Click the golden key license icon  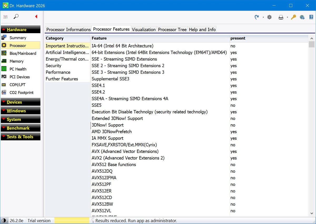click(x=293, y=17)
